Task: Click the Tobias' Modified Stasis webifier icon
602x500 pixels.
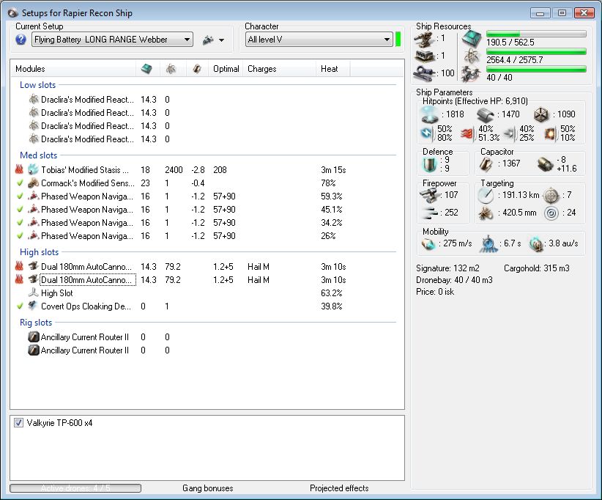Action: tap(34, 169)
